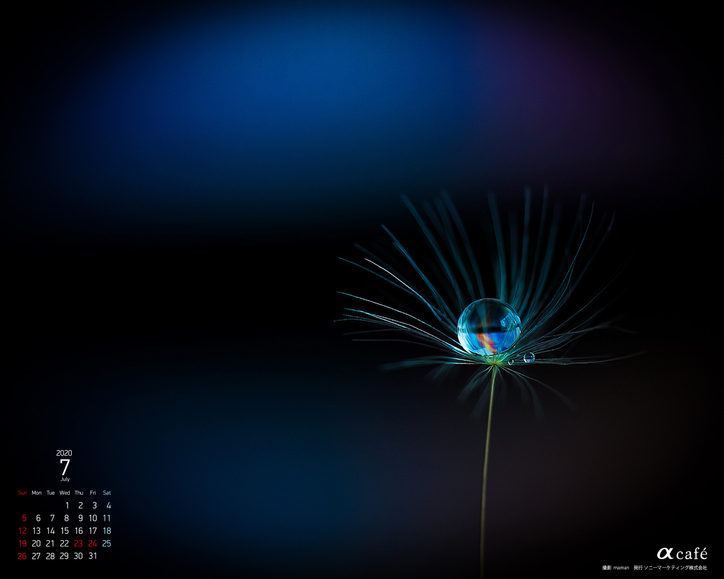Viewport: 724px width, 579px height.
Task: Select red holiday date 24
Action: (x=93, y=543)
